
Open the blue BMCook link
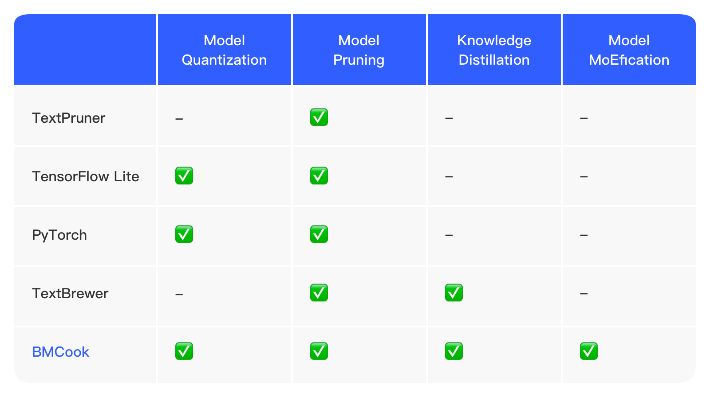[x=61, y=352]
